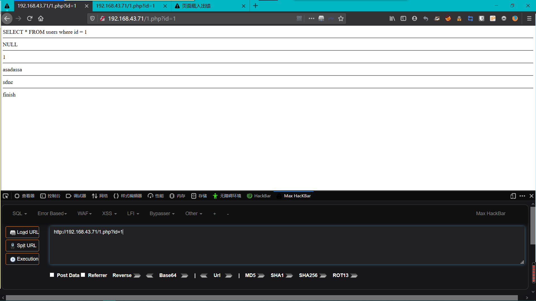Close the first 192.168.43.71 tab

click(87, 6)
